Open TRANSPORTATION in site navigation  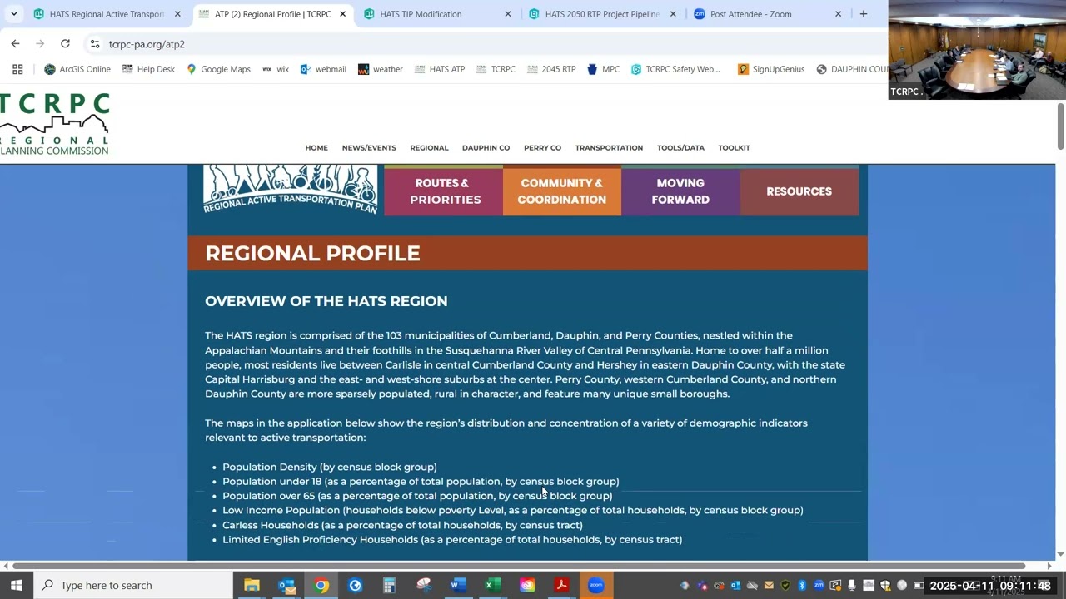[x=609, y=148]
